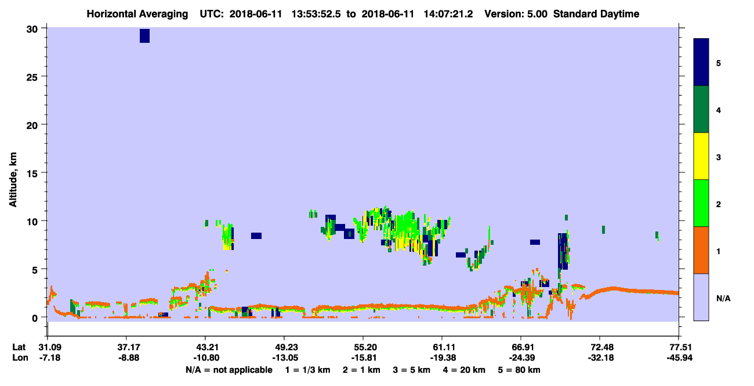Viewport: 754px width, 386px height.
Task: Click the dark blue color bar segment labeled 5
Action: (701, 63)
